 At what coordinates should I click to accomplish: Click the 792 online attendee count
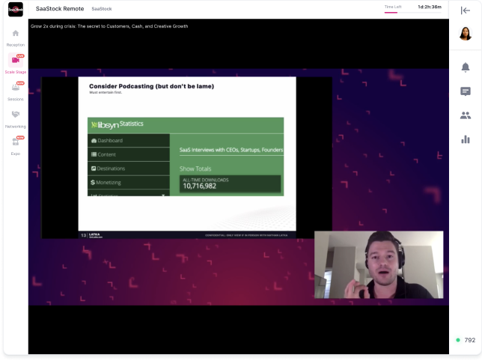(469, 340)
